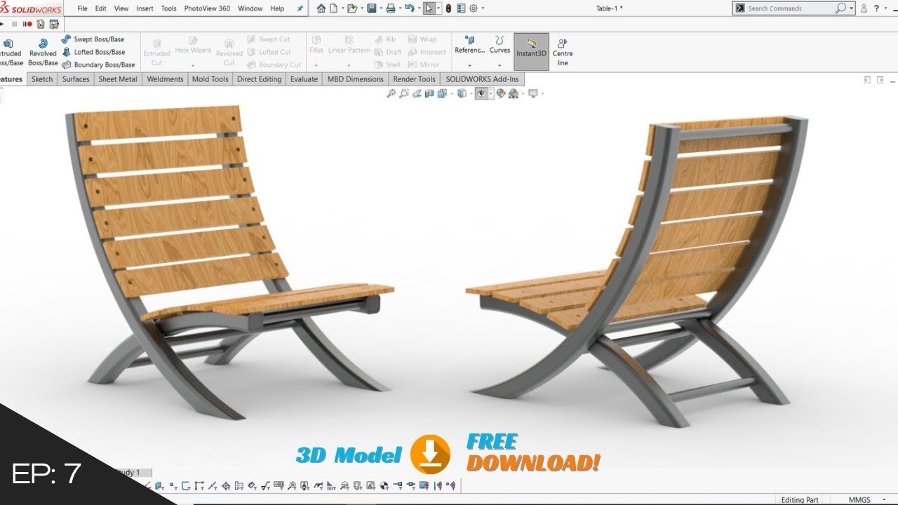Open the Help icon dropdown arrow

(x=885, y=8)
